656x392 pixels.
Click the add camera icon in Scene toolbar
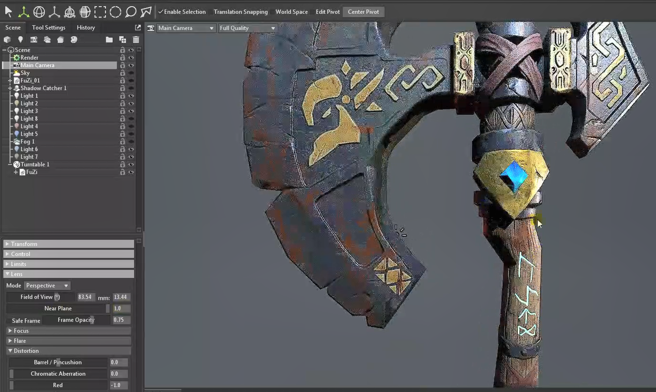[x=34, y=40]
